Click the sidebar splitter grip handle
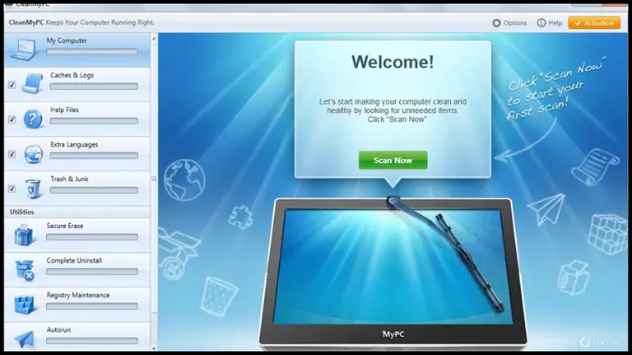The image size is (632, 355). 154,178
